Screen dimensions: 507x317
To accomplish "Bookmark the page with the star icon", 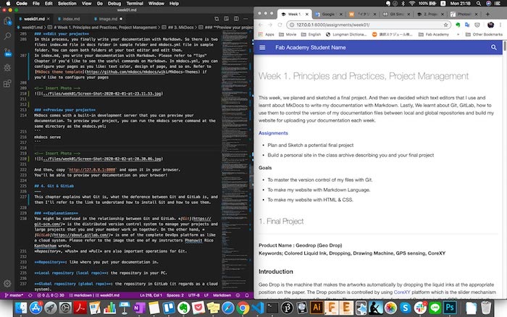I will click(x=445, y=25).
